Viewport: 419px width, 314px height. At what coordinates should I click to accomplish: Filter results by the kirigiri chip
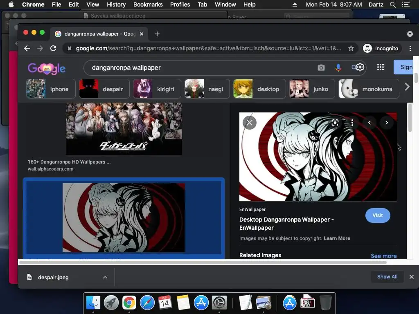point(157,89)
